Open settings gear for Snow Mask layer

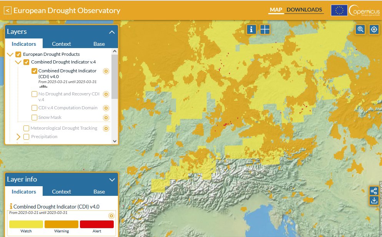(x=106, y=118)
